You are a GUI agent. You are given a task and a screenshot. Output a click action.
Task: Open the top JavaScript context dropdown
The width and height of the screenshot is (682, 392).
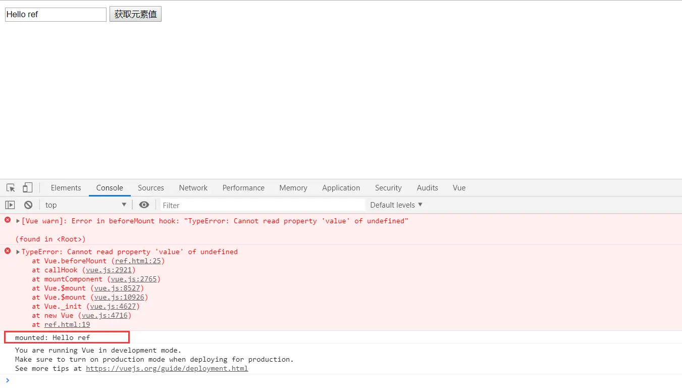coord(85,205)
